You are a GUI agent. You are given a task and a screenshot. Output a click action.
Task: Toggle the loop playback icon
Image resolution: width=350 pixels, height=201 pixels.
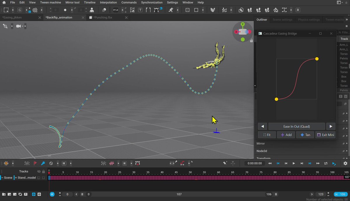coord(326,163)
